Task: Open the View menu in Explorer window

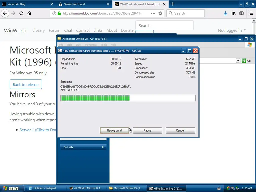Action: coord(78,45)
